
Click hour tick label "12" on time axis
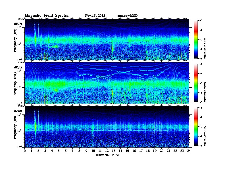[x=107, y=151]
